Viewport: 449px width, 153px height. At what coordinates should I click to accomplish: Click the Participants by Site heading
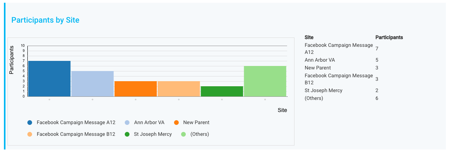45,20
